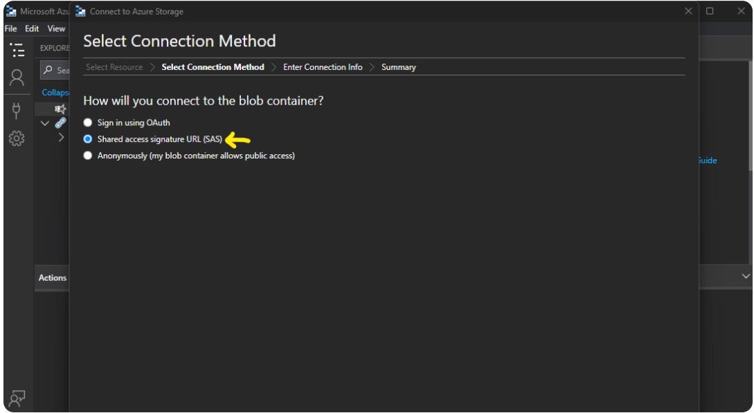Viewport: 754px width, 413px height.
Task: Click the feedback icon at bottom left
Action: [x=17, y=398]
